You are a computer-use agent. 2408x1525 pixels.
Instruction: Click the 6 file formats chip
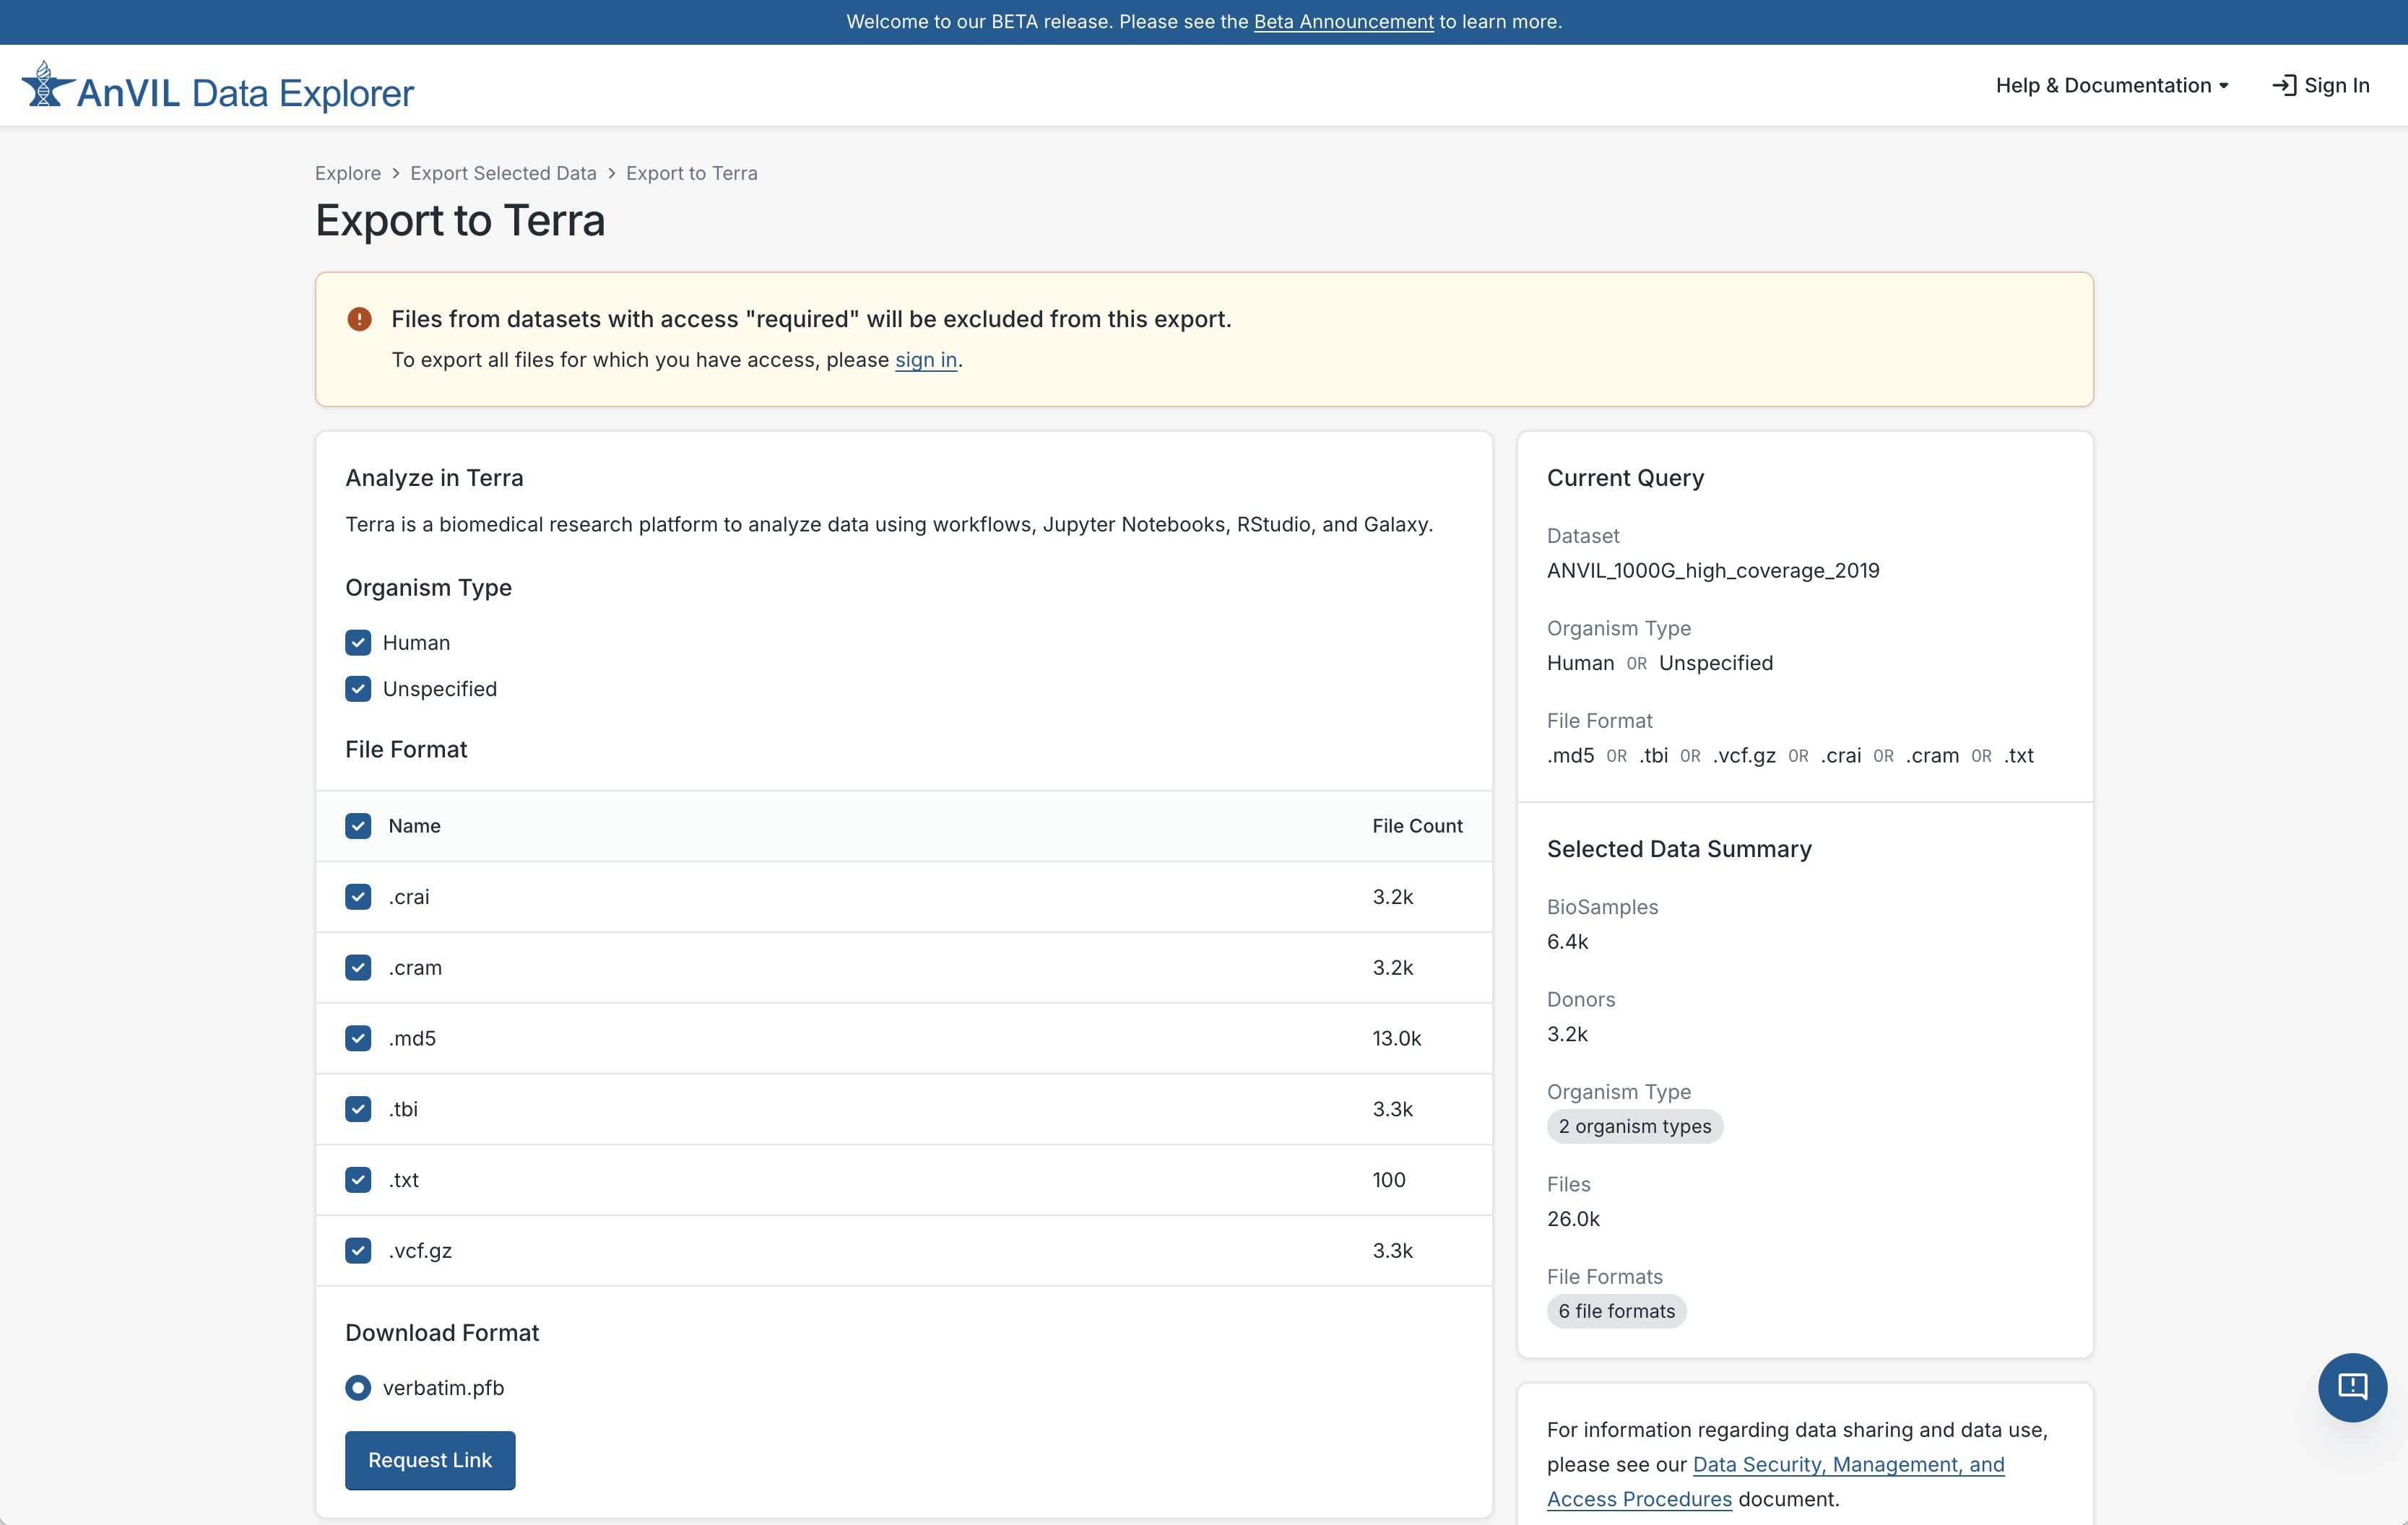(1616, 1311)
